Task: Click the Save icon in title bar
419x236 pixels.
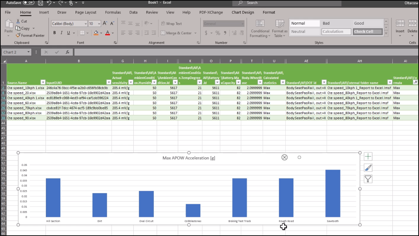Action: [40, 3]
